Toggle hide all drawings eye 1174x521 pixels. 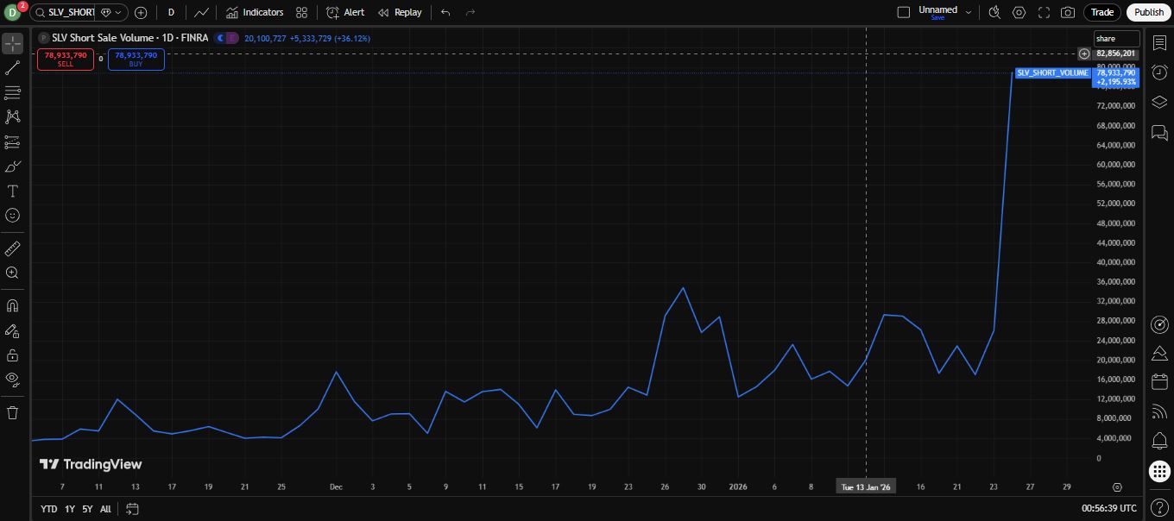pyautogui.click(x=13, y=379)
